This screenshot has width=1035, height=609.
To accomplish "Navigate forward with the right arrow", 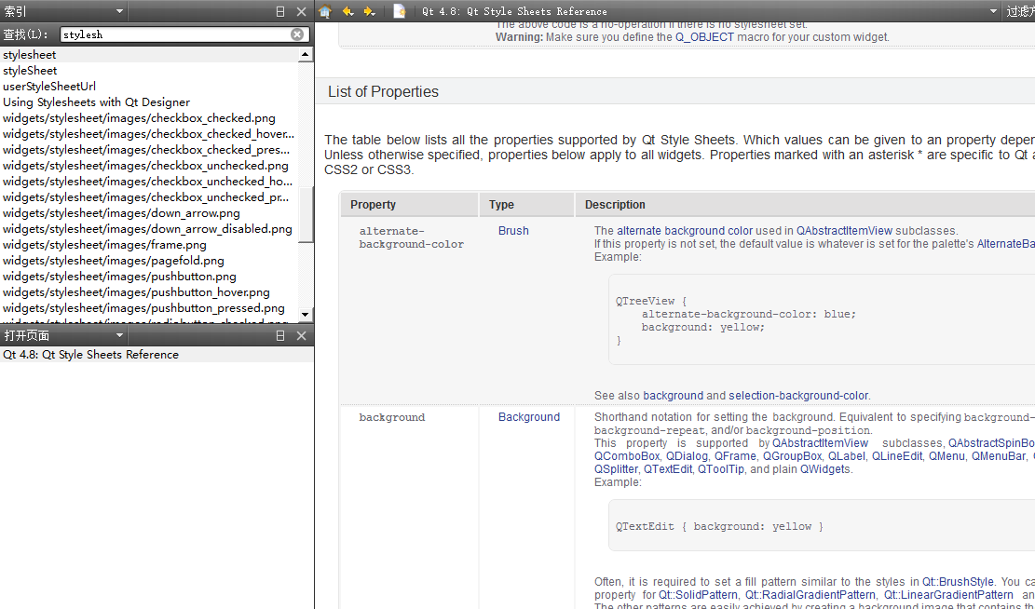I will click(370, 11).
